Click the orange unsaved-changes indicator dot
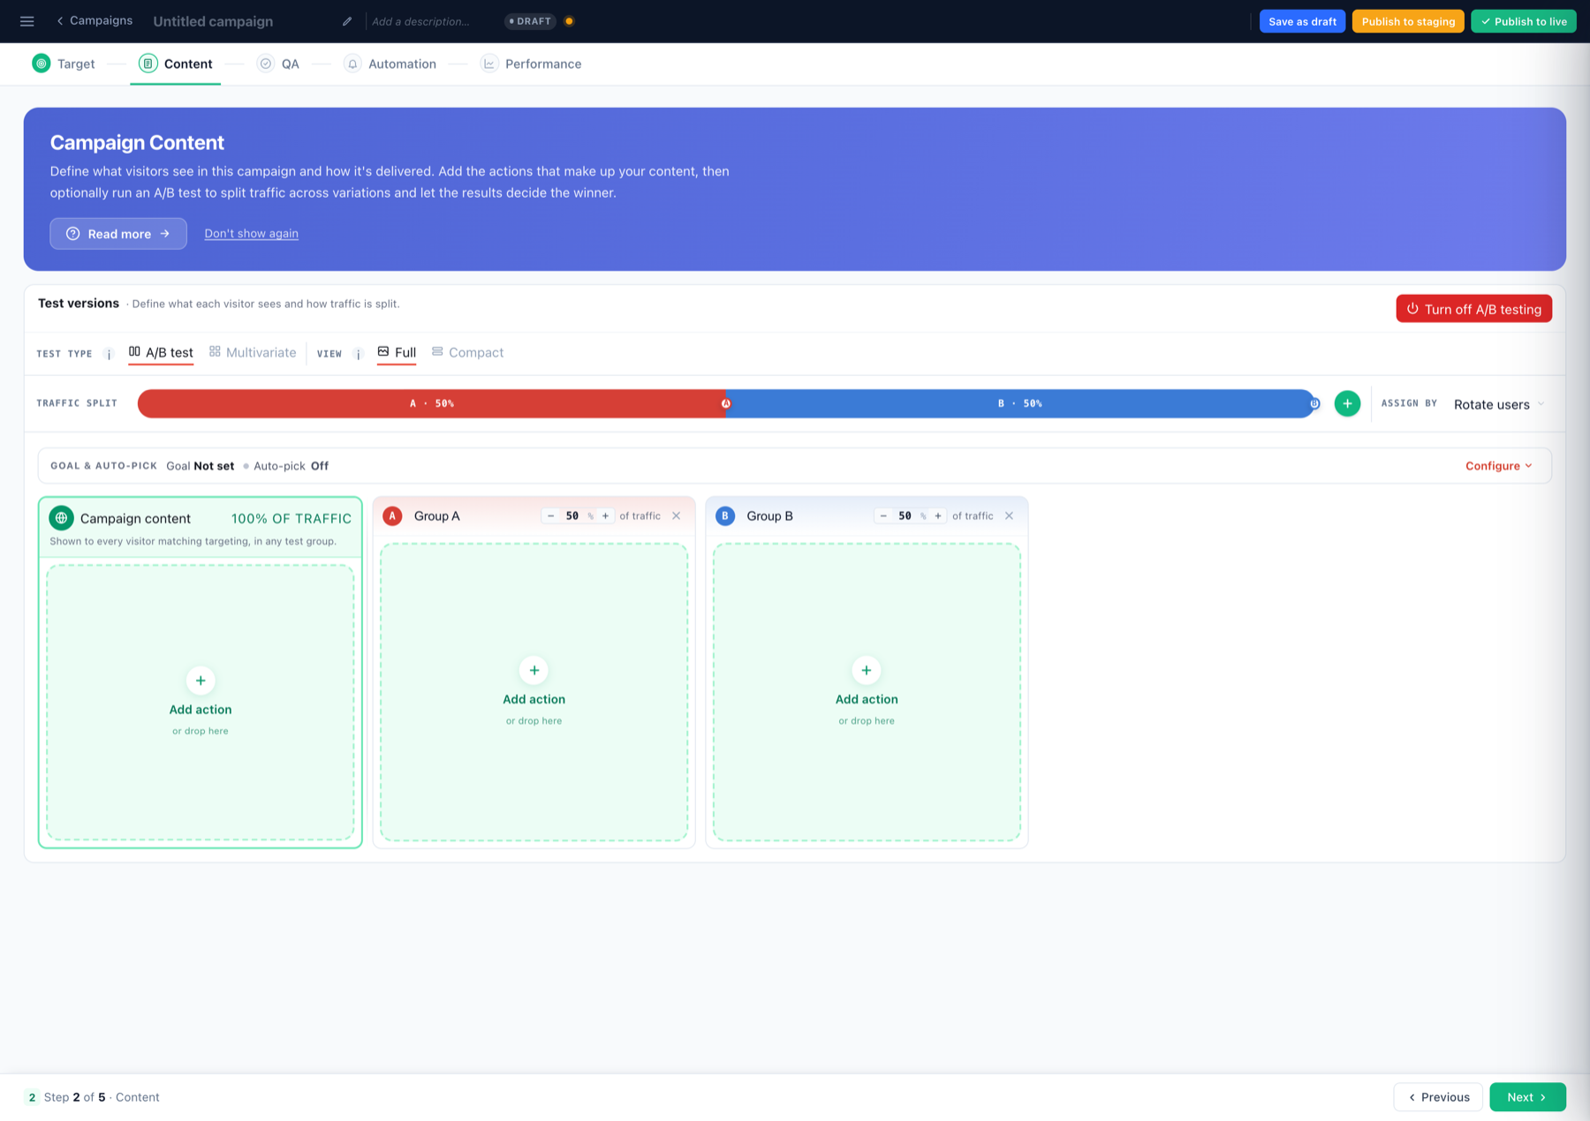 [x=569, y=21]
